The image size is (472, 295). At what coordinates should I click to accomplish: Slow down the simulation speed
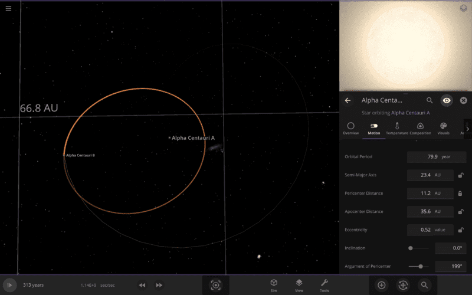[x=142, y=285]
